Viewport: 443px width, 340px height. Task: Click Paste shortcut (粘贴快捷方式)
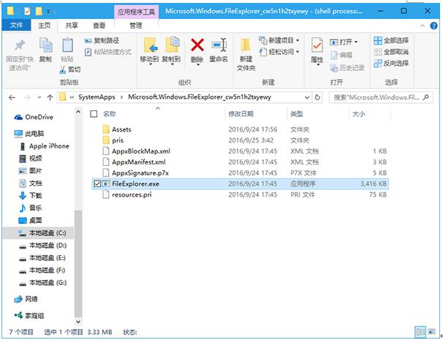click(108, 52)
